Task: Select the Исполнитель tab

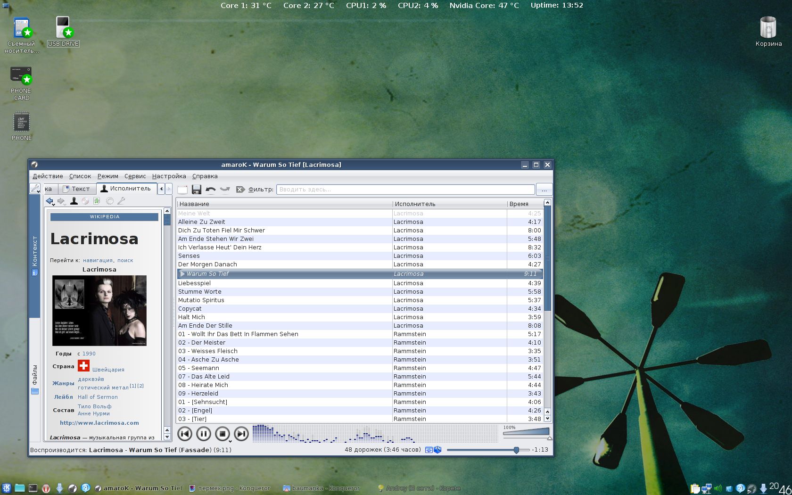Action: click(126, 189)
